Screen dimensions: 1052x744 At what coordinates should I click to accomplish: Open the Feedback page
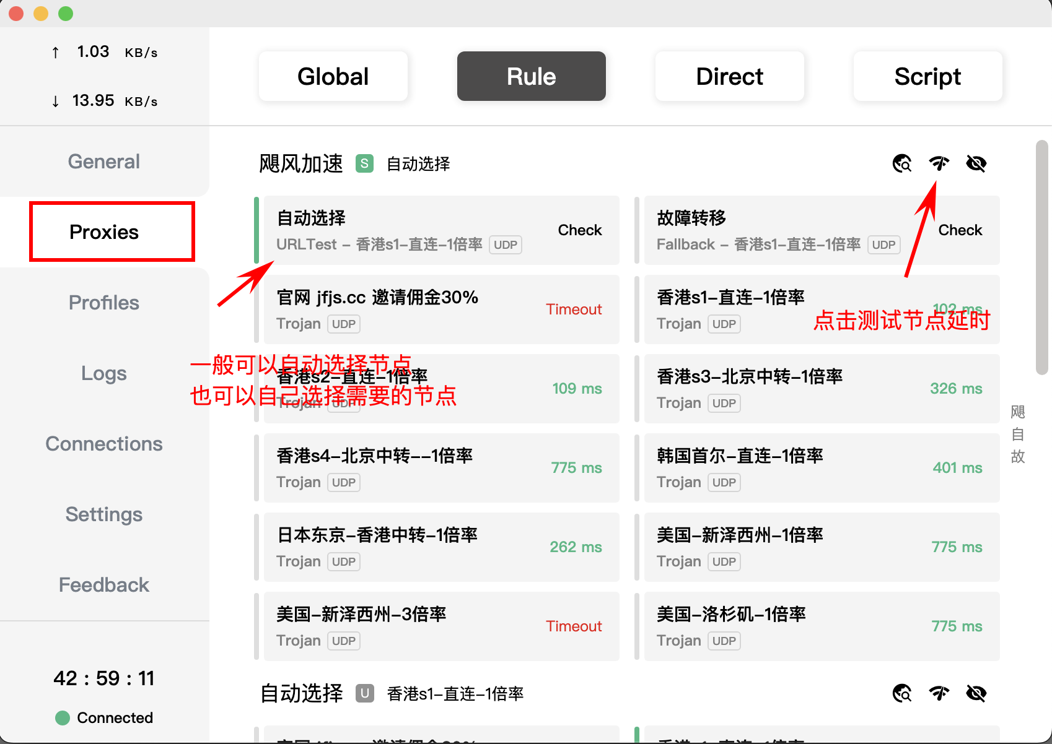[104, 585]
